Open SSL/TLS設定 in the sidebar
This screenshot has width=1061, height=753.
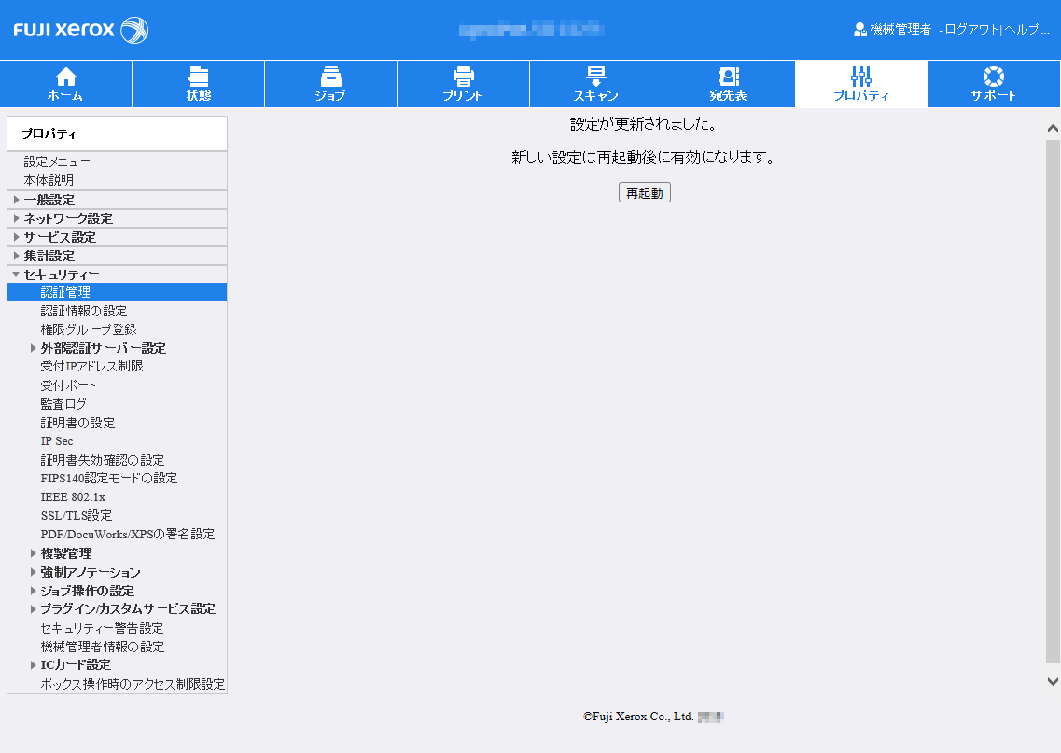(76, 515)
